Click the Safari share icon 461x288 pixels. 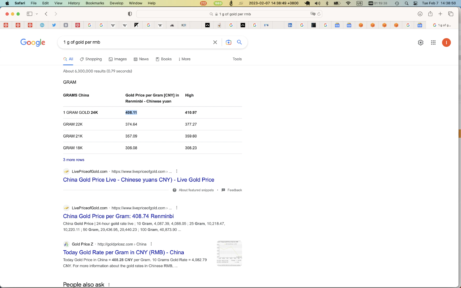[430, 14]
